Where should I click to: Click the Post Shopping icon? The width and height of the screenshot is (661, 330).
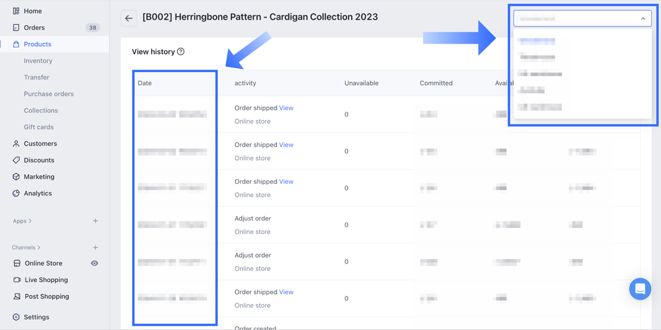17,296
